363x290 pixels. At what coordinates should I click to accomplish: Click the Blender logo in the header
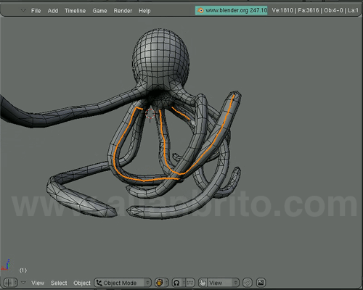coord(200,10)
